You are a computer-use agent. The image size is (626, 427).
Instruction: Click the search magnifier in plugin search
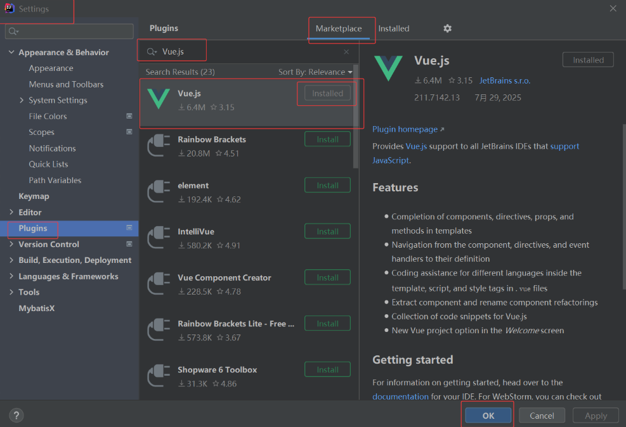tap(152, 52)
